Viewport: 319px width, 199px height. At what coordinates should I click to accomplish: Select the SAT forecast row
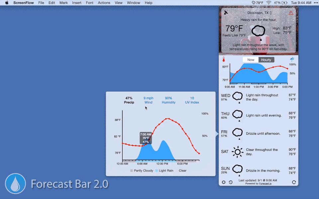pyautogui.click(x=259, y=152)
